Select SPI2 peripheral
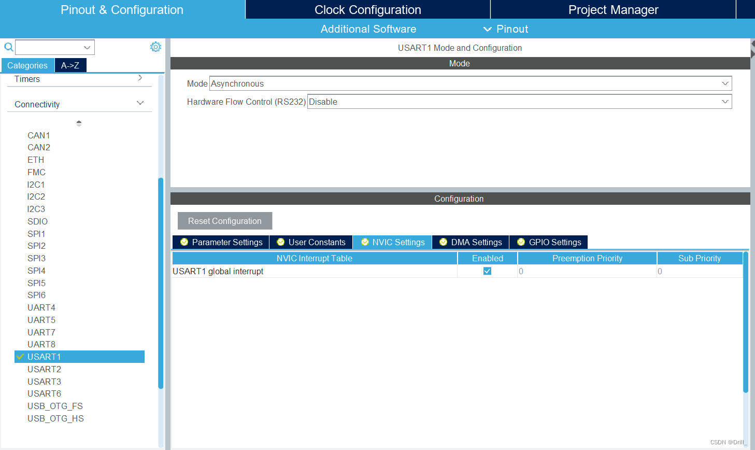The height and width of the screenshot is (450, 755). 36,246
